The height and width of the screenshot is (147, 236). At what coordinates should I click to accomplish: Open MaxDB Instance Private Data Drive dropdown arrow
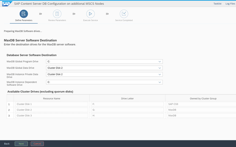pyautogui.click(x=160, y=75)
